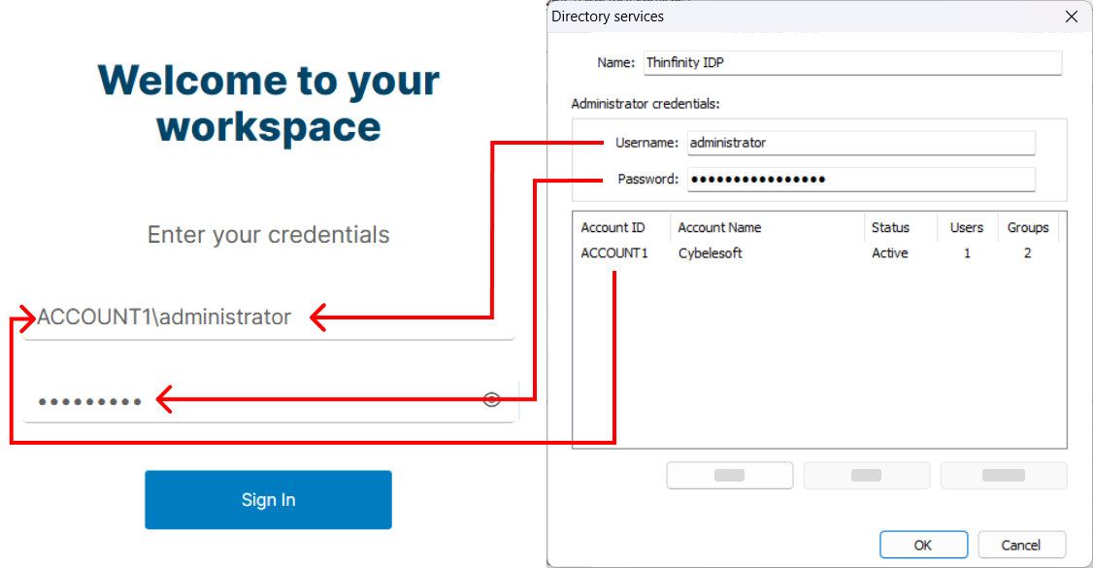Close the Directory services dialog
Viewport: 1093px width, 568px height.
tap(1072, 17)
